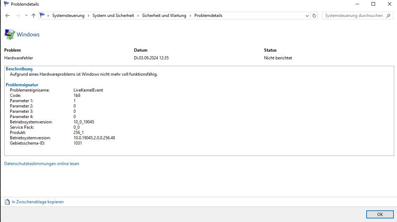Click the value 10.0.19045.2.0.0.256.48
Screen dimensions: 397x222
[x=94, y=138]
